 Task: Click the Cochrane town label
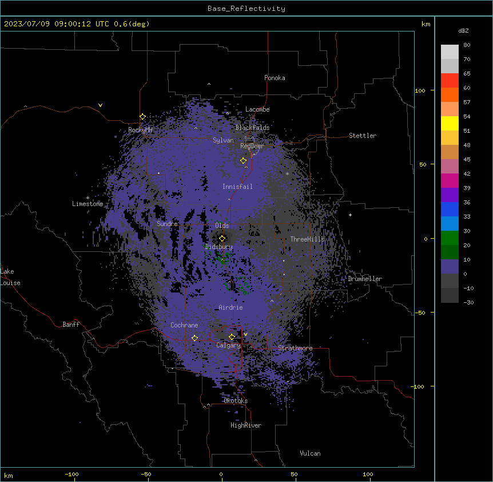point(184,325)
